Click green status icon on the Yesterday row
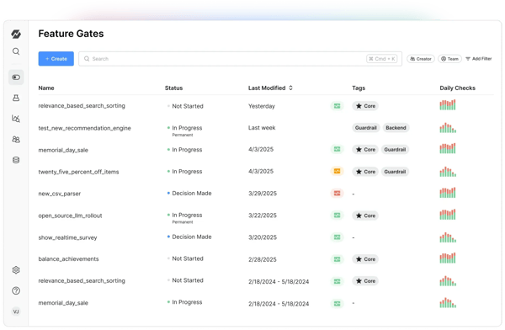The image size is (505, 330). 337,106
